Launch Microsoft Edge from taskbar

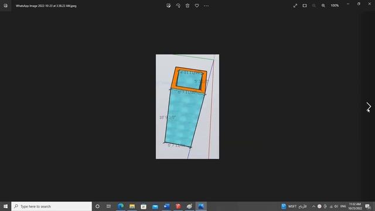coord(121,206)
